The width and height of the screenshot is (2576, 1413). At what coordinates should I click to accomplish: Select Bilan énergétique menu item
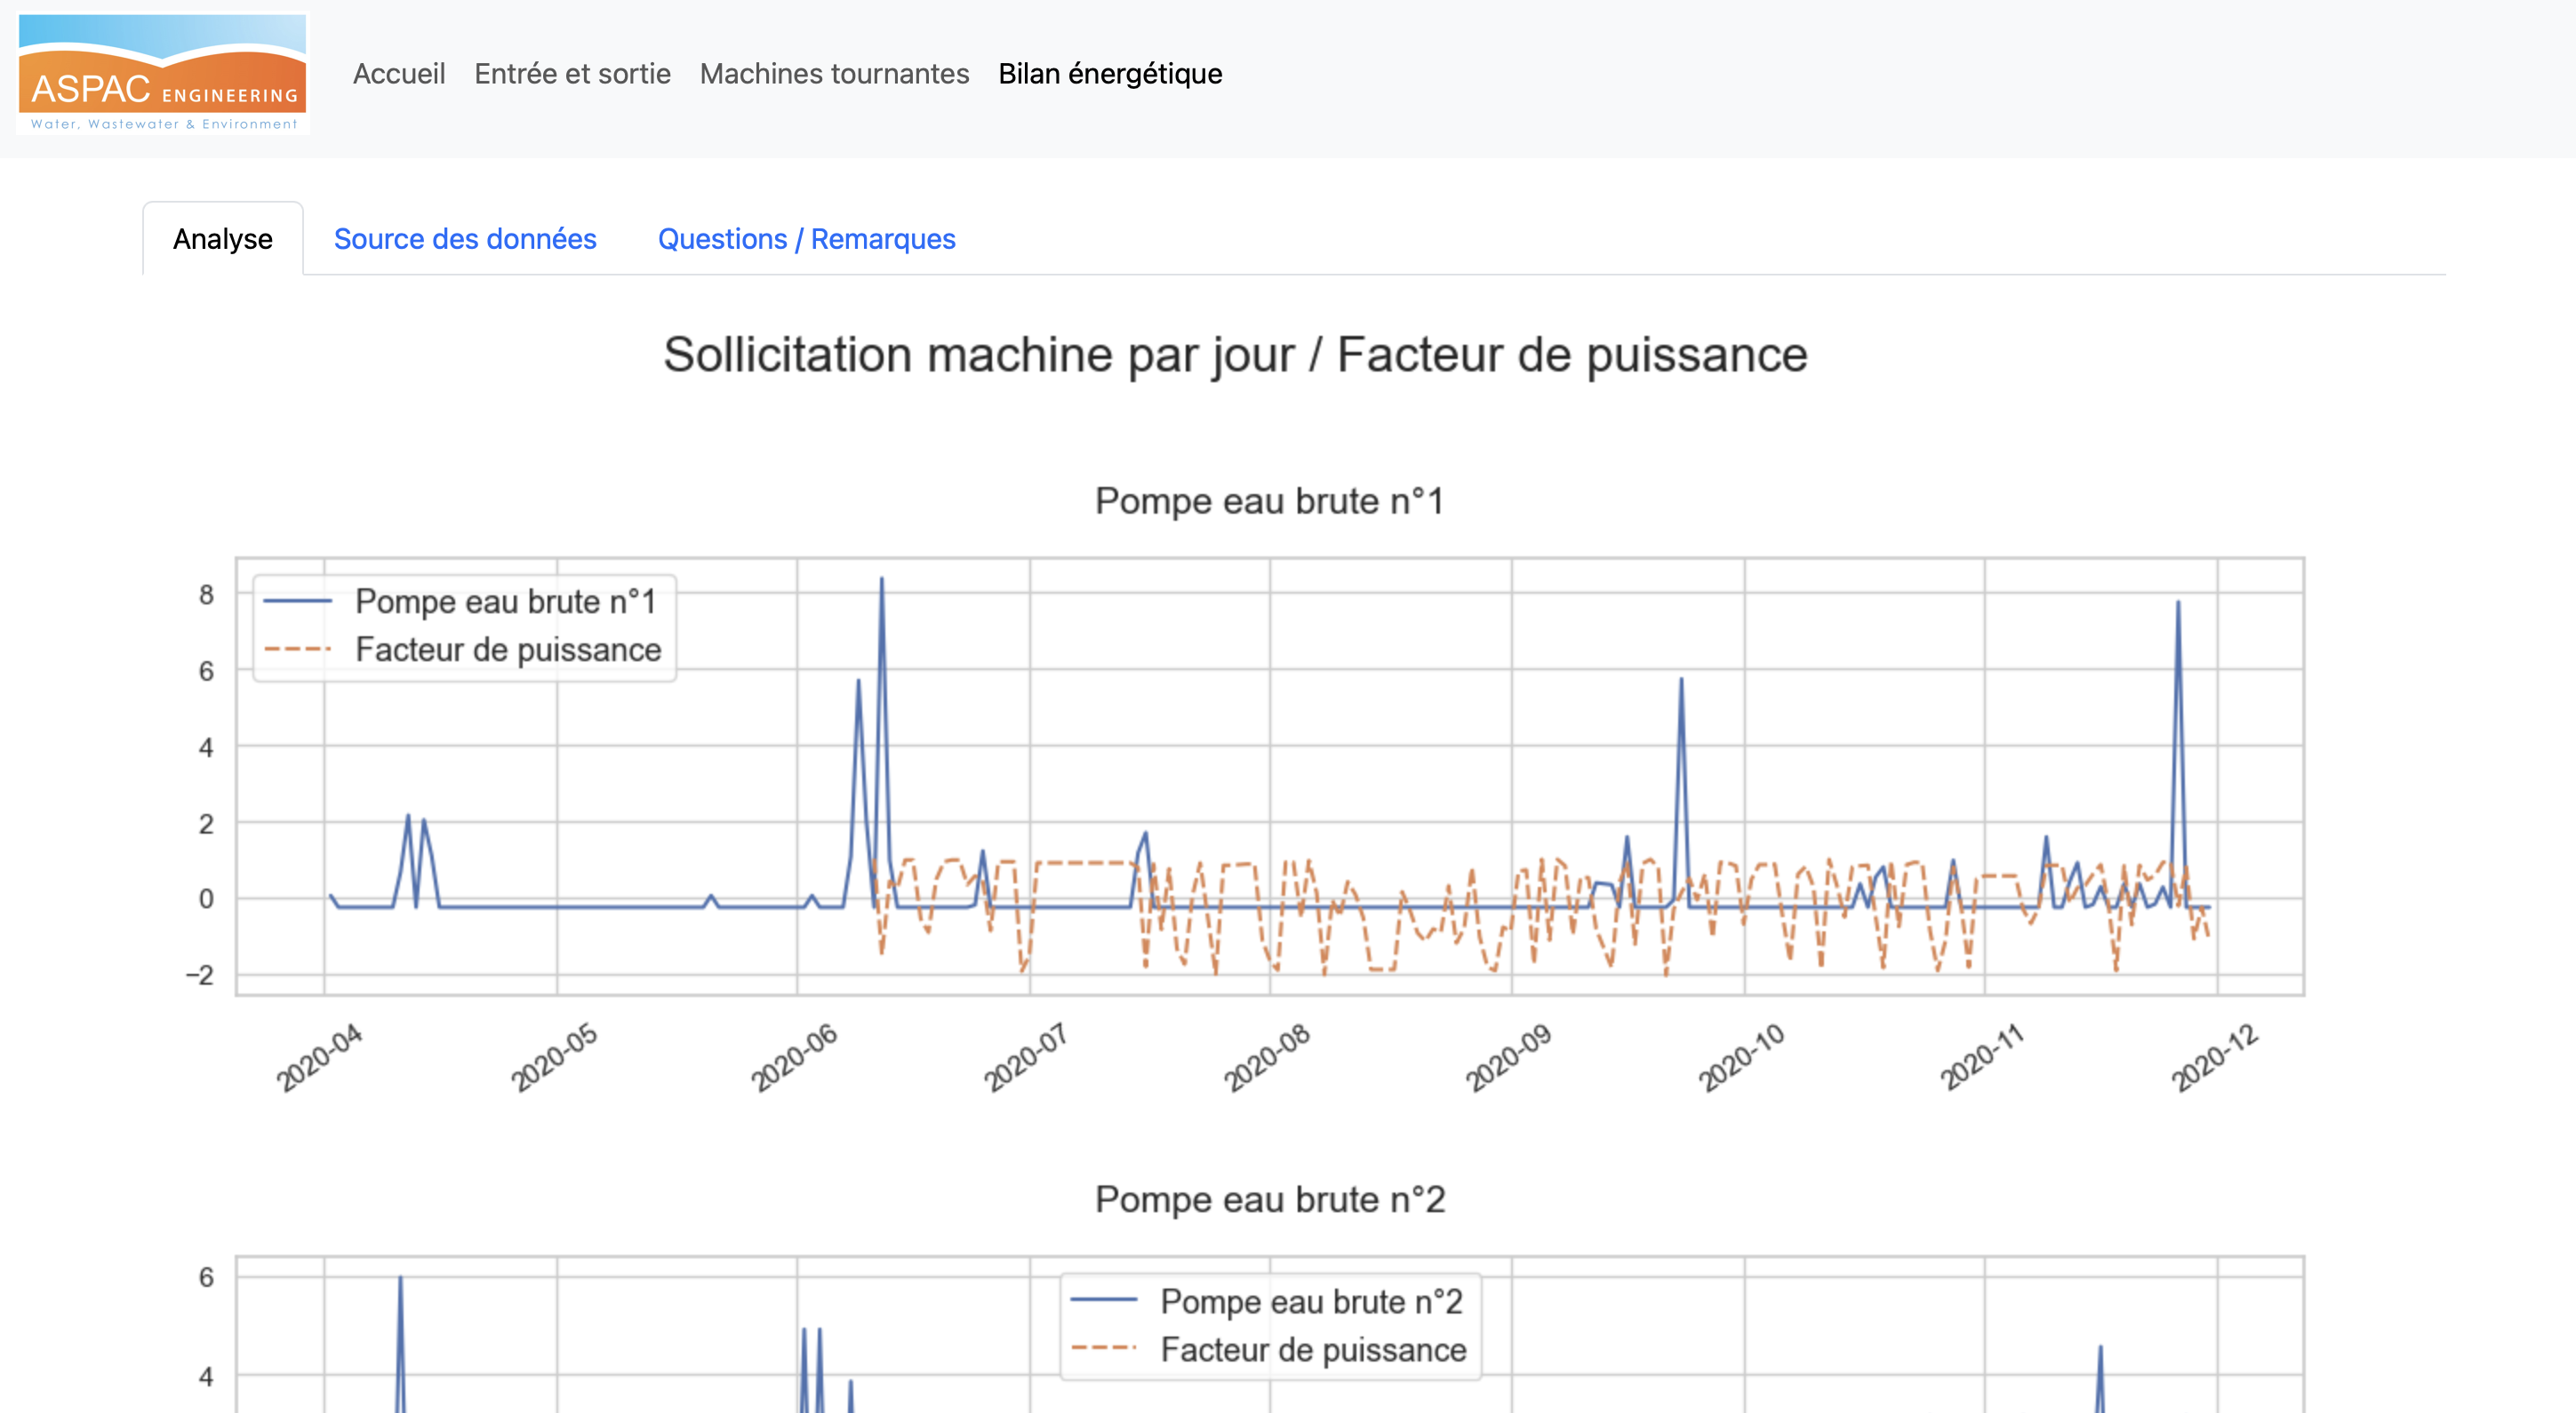click(1110, 74)
